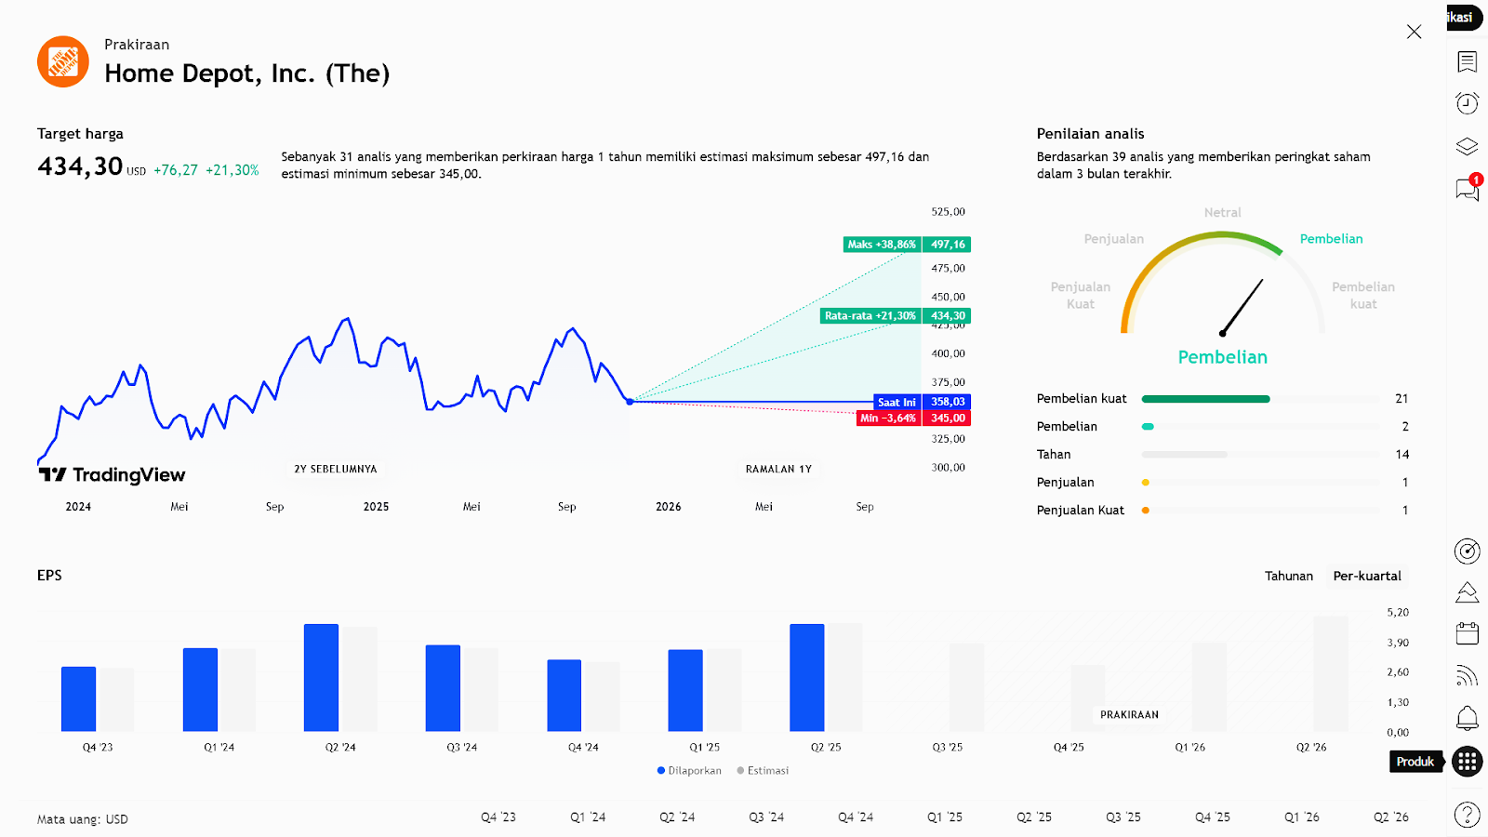
Task: Click the Maks 497,16 price target label
Action: coord(907,245)
